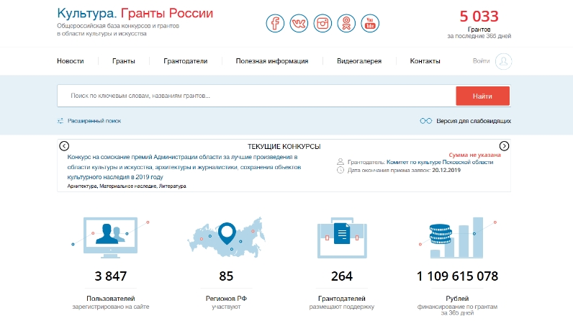
Task: Open the Facebook social page icon
Action: [275, 23]
